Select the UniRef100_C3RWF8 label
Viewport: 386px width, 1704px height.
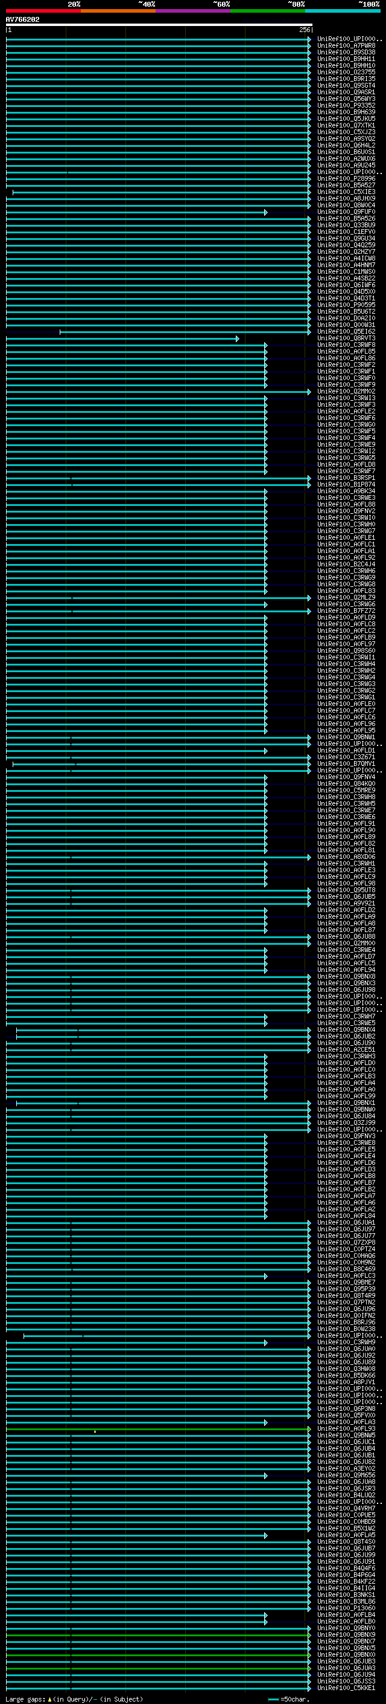[346, 345]
